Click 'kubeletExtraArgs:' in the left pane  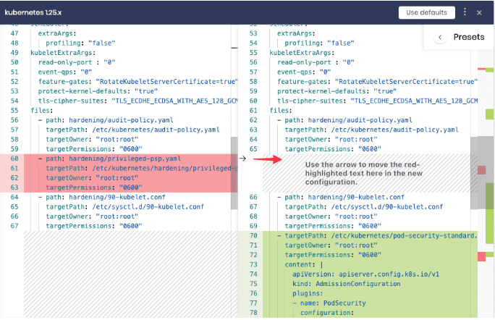click(x=63, y=52)
